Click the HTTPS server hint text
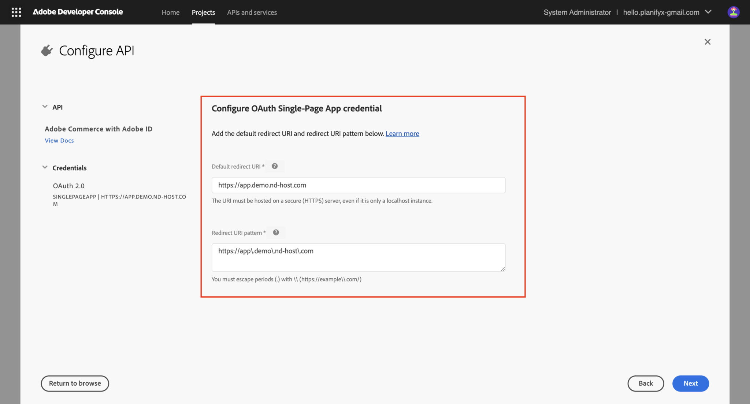Viewport: 750px width, 404px height. pyautogui.click(x=322, y=201)
